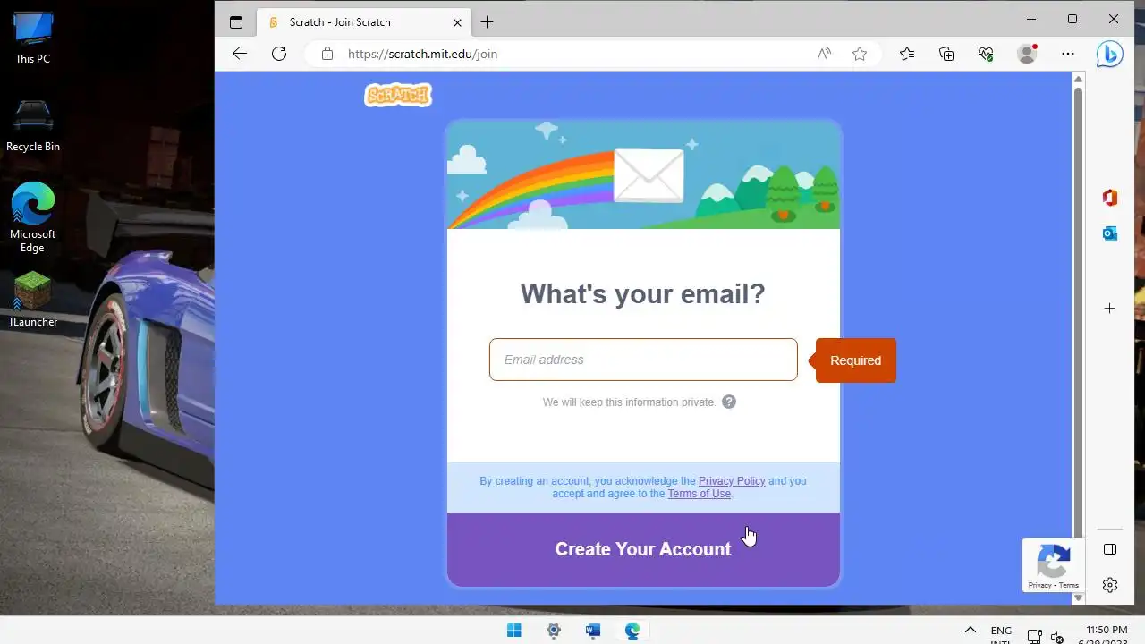Open the Bing chat sidebar button

pos(1110,54)
